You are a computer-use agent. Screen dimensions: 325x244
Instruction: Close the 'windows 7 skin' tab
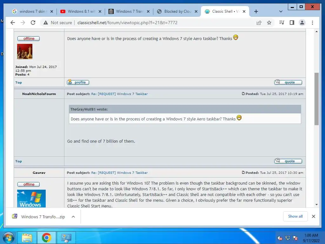tap(52, 11)
